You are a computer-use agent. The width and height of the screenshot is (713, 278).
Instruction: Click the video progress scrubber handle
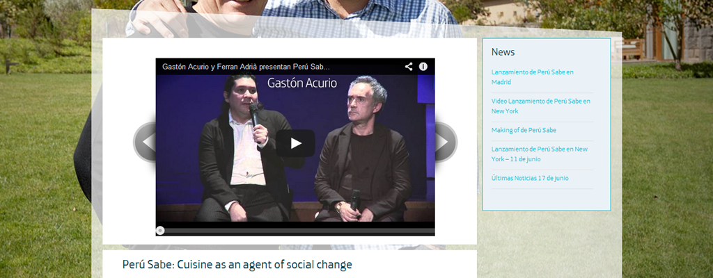tap(160, 230)
